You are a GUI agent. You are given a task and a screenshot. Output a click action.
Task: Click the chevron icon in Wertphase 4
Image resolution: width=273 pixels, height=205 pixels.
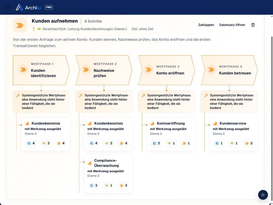pyautogui.click(x=211, y=70)
